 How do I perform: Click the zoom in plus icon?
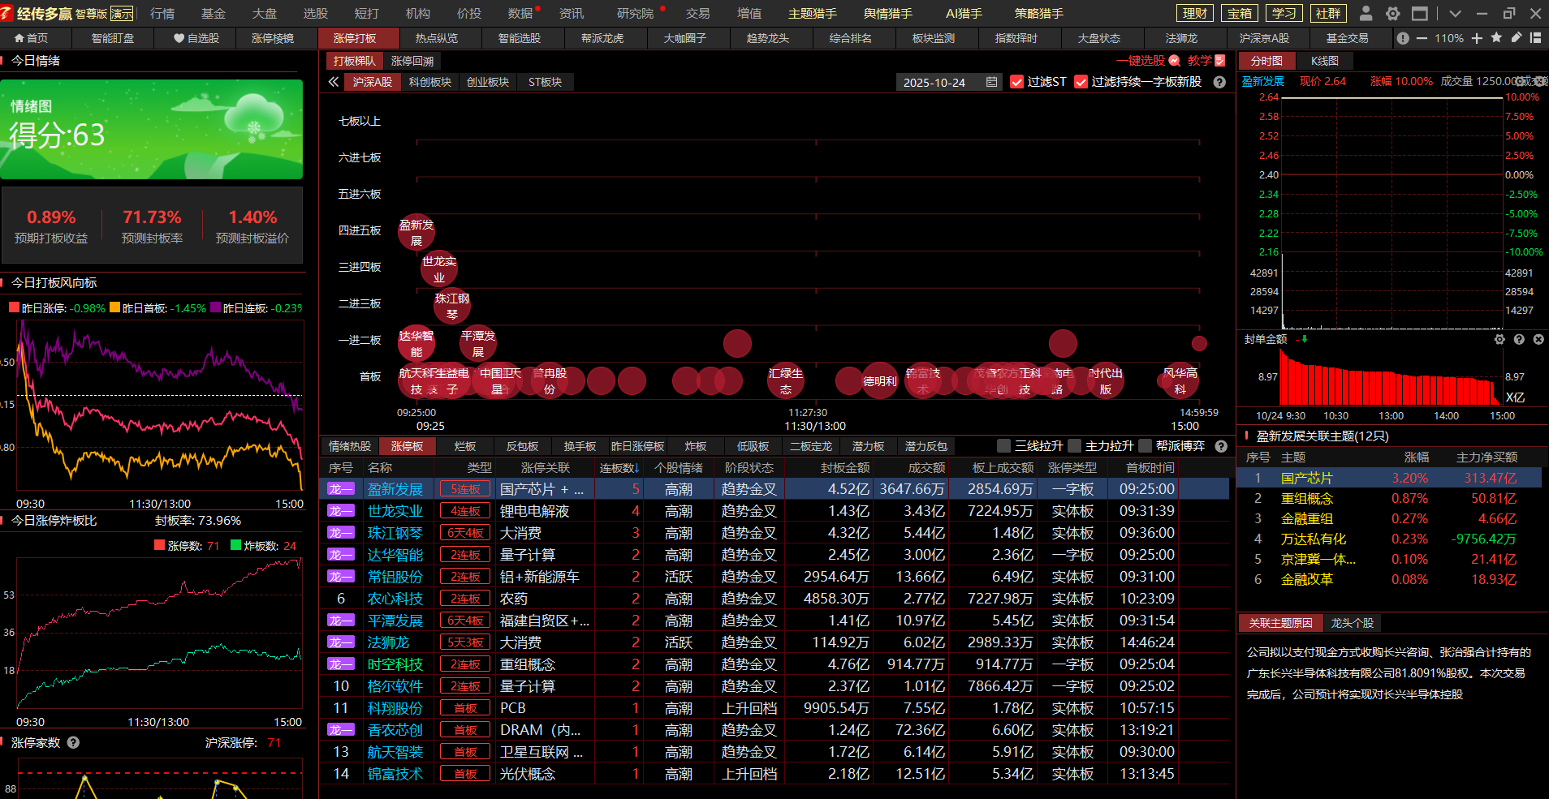(x=1477, y=38)
